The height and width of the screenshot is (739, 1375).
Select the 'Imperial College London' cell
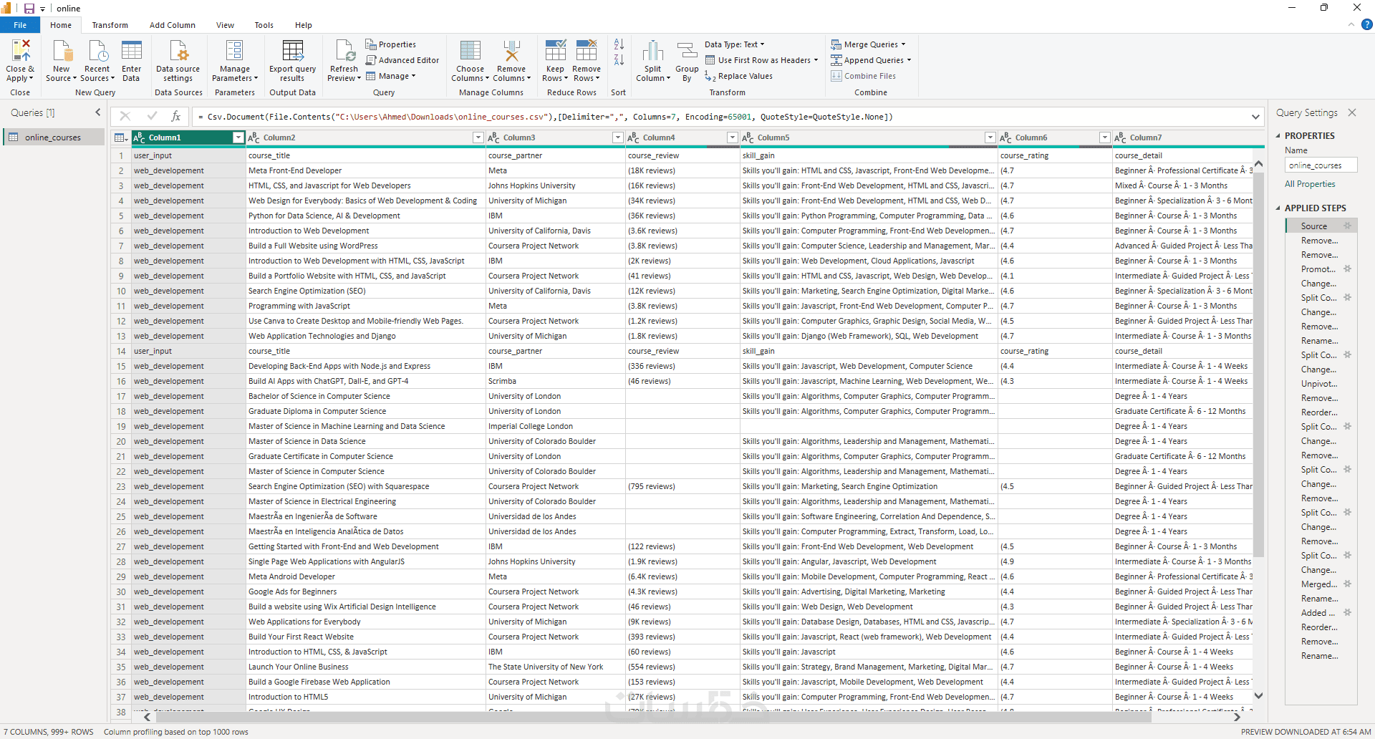555,426
